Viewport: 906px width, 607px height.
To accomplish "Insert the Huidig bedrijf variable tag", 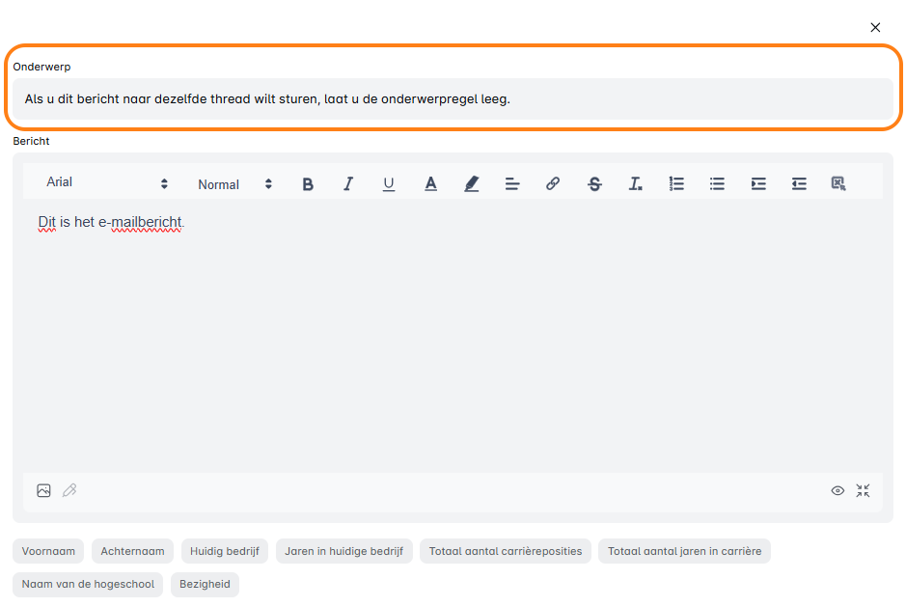I will tap(225, 551).
